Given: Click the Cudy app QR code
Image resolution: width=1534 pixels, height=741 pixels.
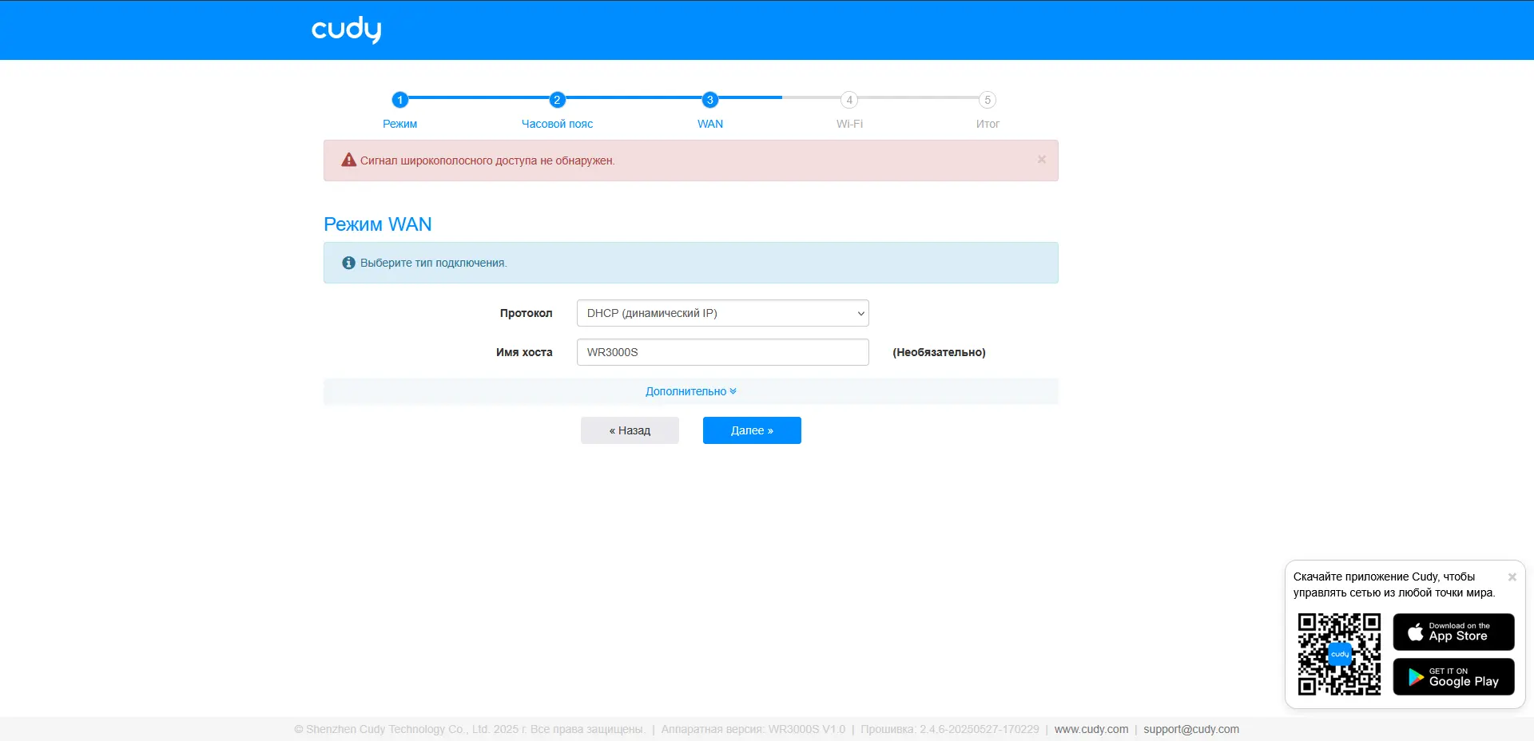Looking at the screenshot, I should click(1339, 654).
